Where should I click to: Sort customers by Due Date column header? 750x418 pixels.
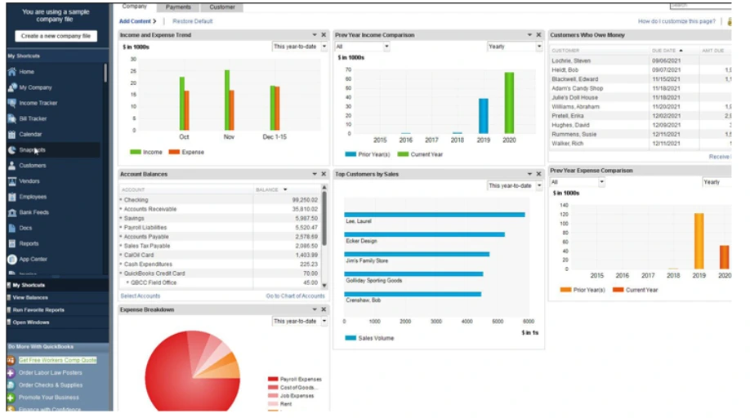(x=667, y=51)
